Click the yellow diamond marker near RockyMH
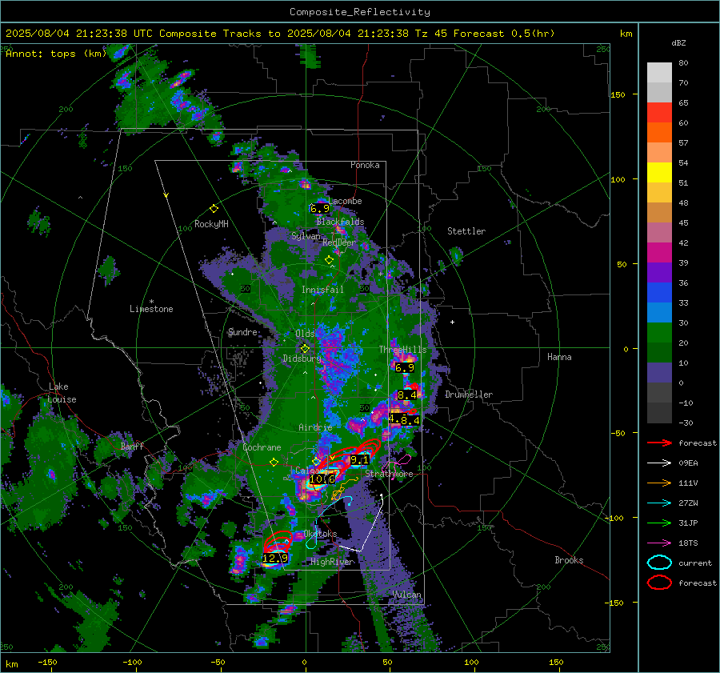This screenshot has height=673, width=720. 214,209
